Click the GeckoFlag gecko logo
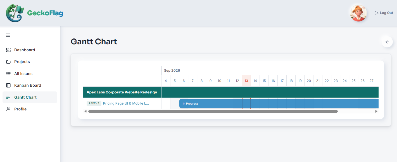Viewport: 397px width, 162px height. click(15, 13)
